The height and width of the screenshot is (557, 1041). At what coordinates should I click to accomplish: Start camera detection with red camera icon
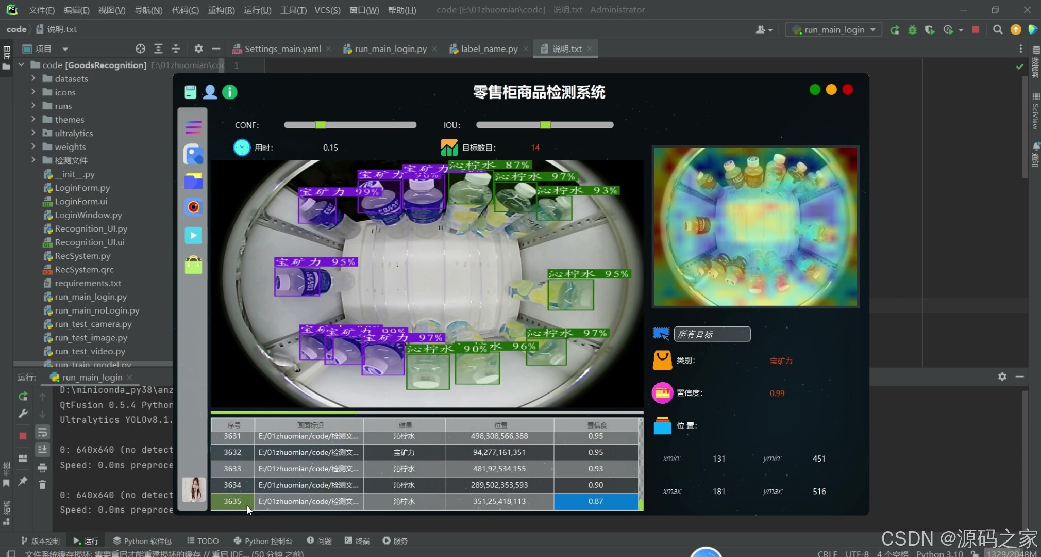point(193,207)
